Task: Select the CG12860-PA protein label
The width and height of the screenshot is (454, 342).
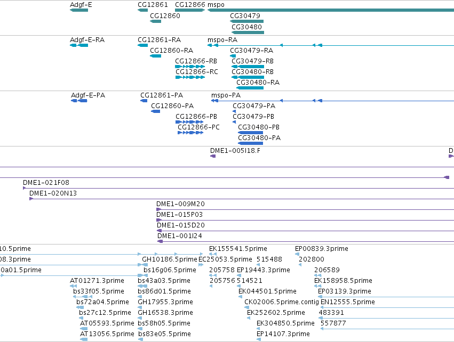Action: (172, 106)
